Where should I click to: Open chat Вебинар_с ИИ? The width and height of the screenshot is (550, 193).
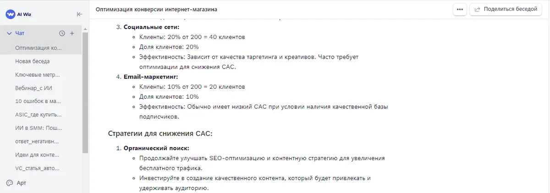pos(35,88)
